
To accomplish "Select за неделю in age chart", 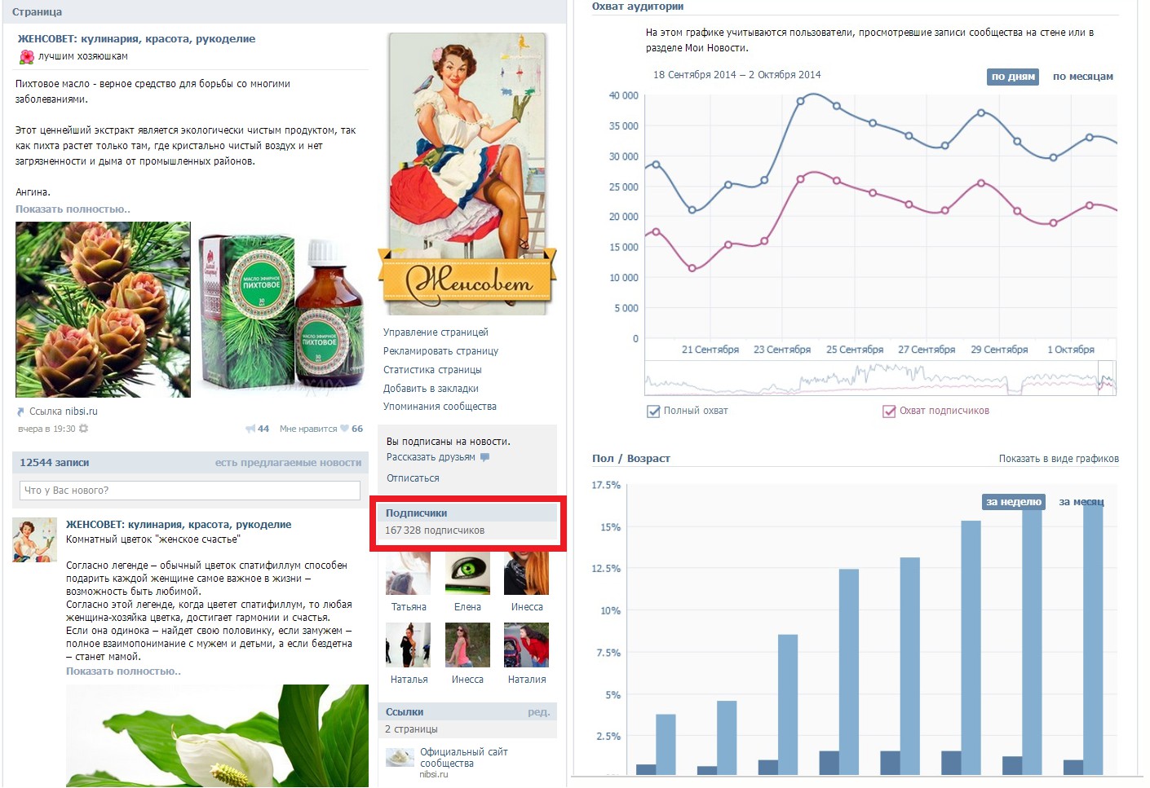I will tap(1014, 502).
